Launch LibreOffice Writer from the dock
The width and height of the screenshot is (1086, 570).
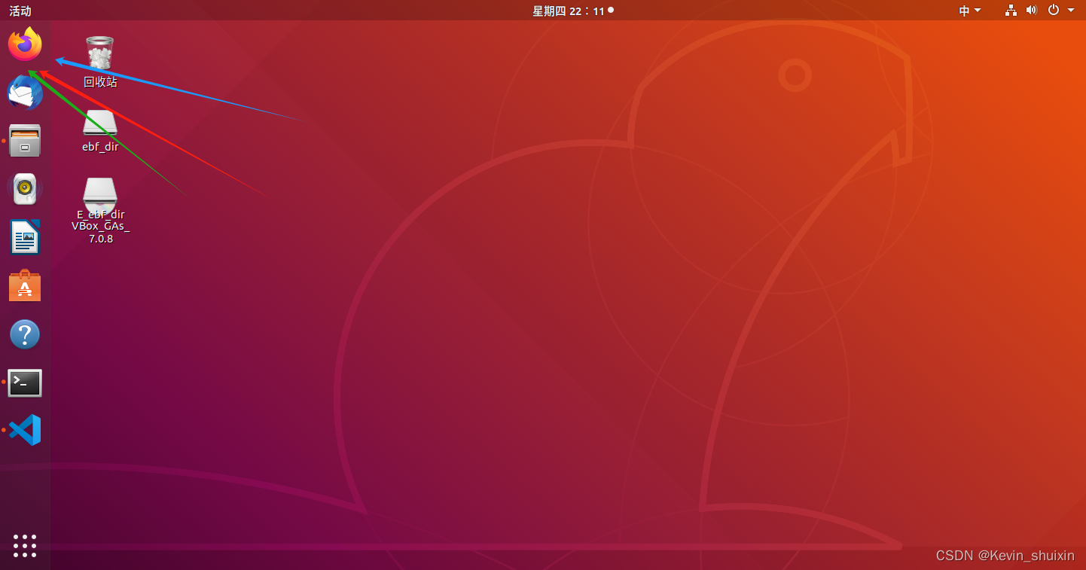[25, 237]
